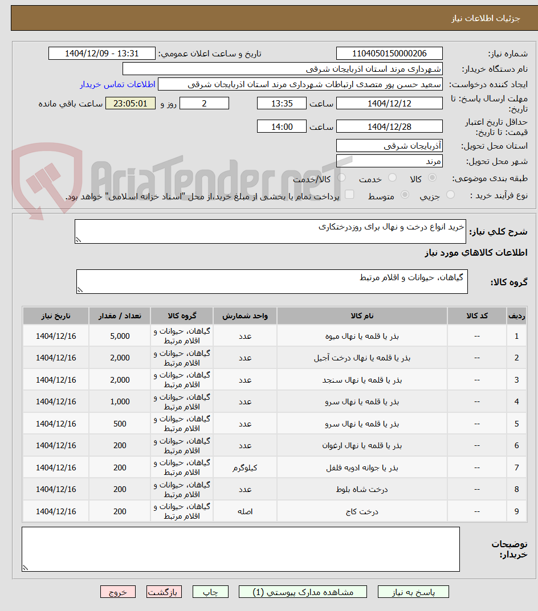The width and height of the screenshot is (538, 611).
Task: Click the توضیحات خریدار text area
Action: point(241,549)
